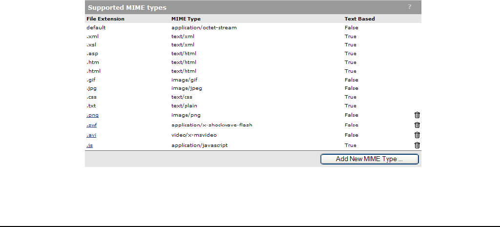
Task: Click Add New MIME Type button
Action: [x=369, y=159]
